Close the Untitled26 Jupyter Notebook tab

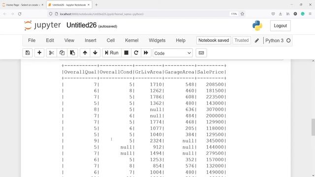[x=89, y=5]
